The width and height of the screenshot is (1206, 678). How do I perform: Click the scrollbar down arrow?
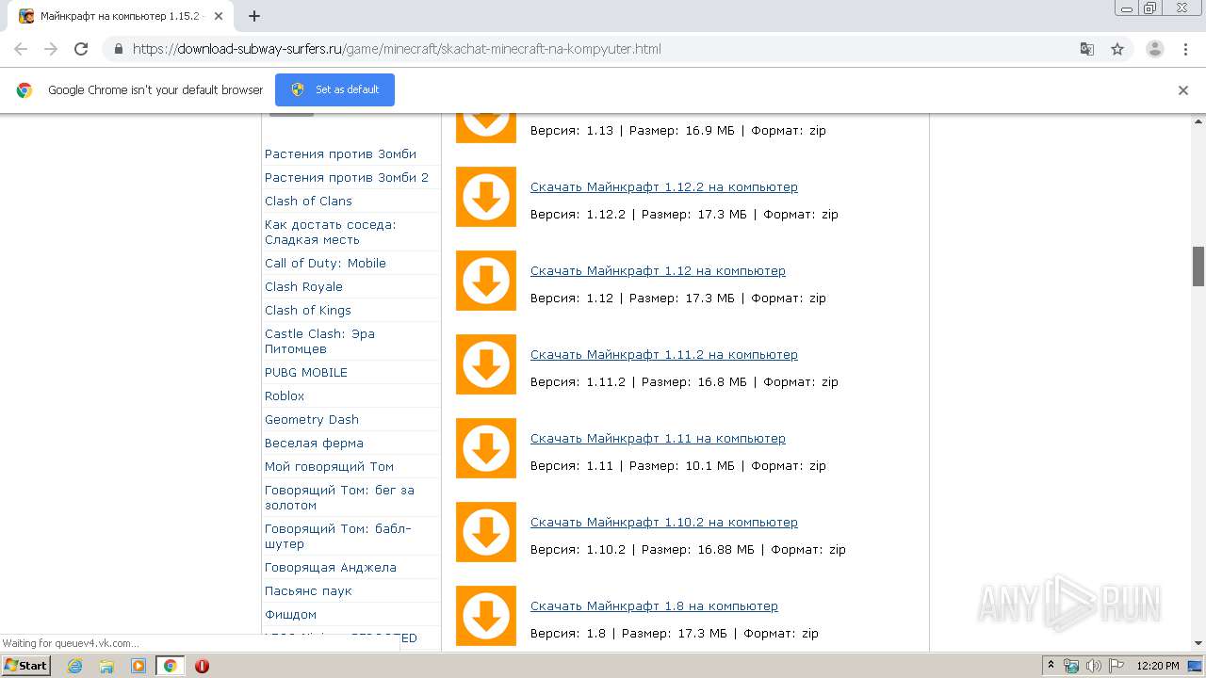1198,643
